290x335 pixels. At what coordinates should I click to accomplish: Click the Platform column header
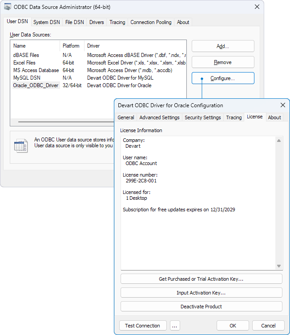tap(72, 46)
